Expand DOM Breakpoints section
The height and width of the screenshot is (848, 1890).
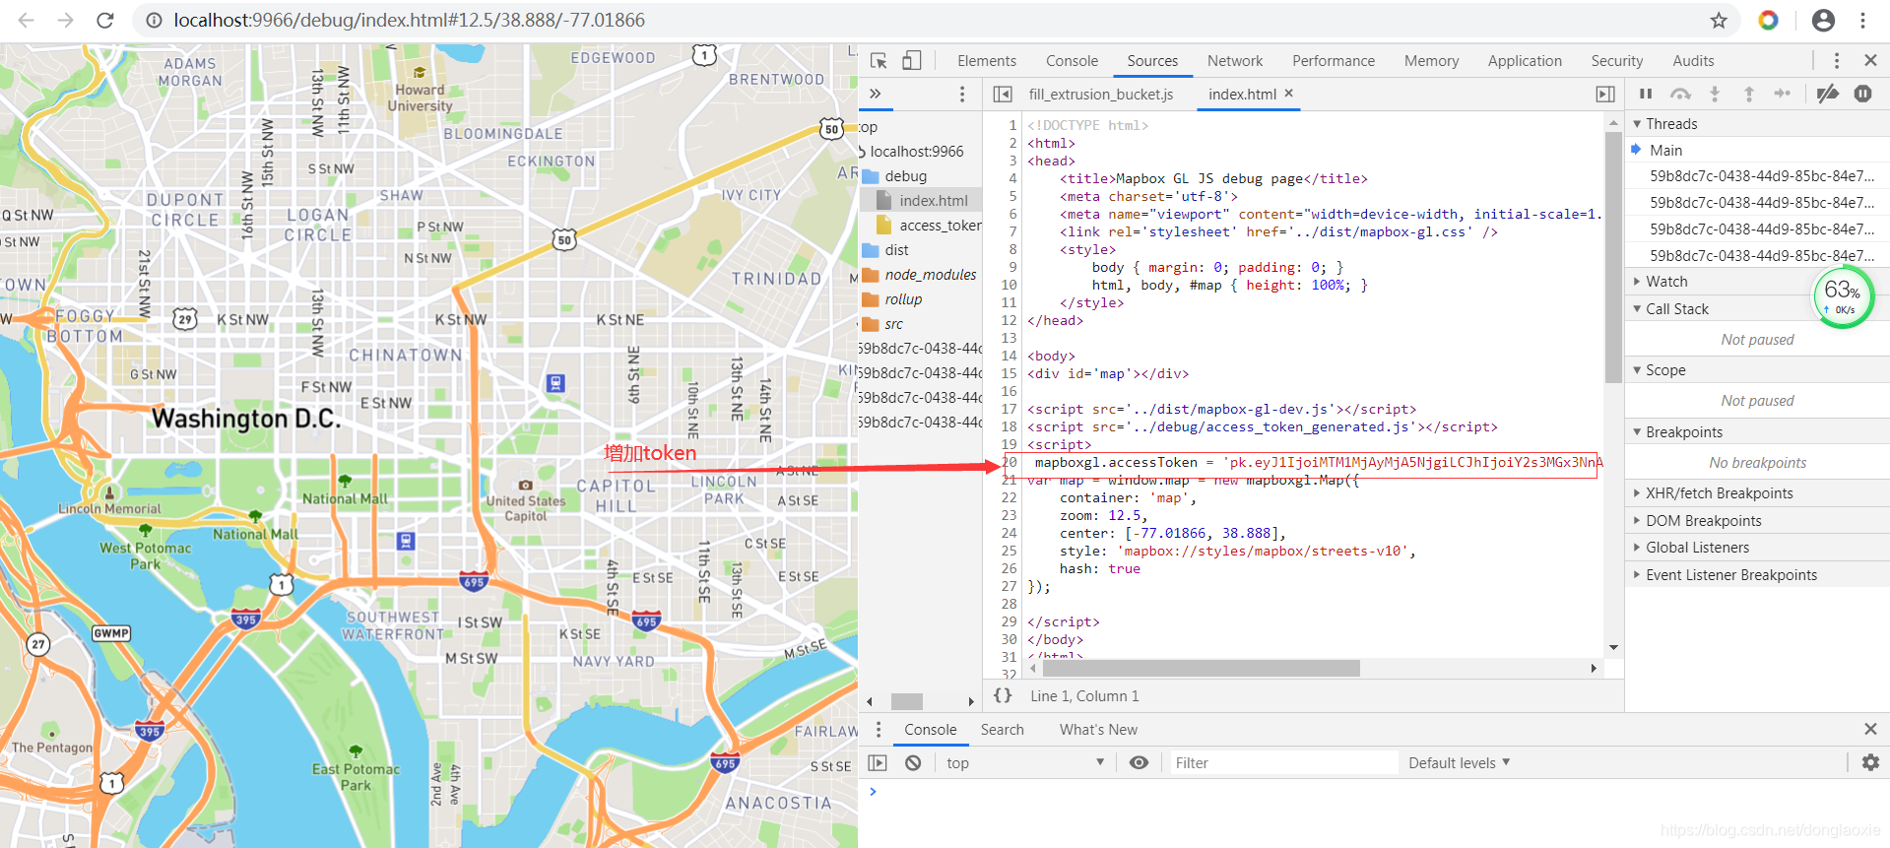[x=1757, y=521]
